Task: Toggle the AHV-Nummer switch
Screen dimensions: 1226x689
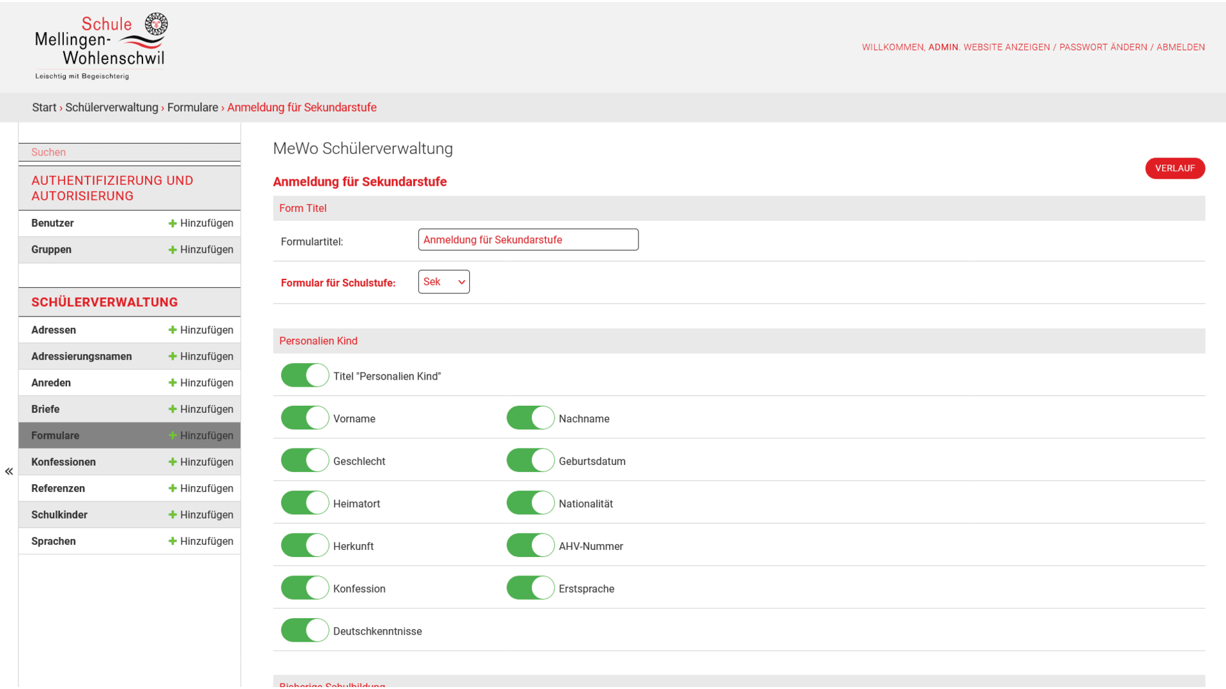Action: click(x=530, y=545)
